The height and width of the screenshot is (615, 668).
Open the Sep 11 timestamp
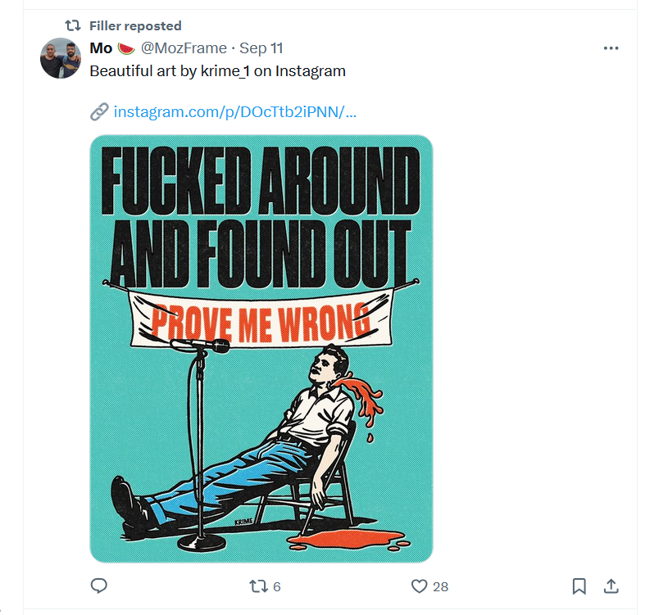tap(261, 48)
